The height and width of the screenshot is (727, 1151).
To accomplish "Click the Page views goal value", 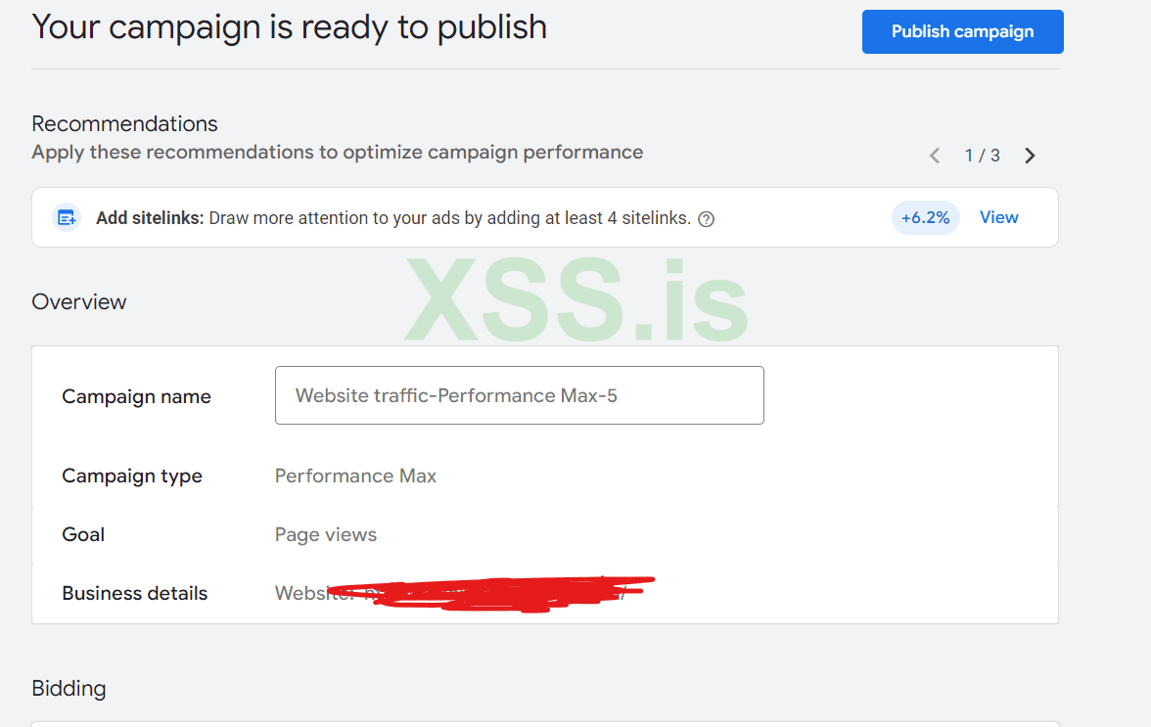I will point(325,535).
